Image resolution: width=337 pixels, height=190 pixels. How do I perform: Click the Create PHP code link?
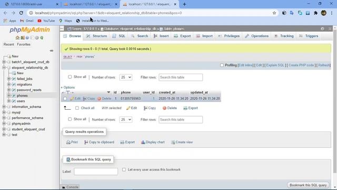[x=301, y=65]
